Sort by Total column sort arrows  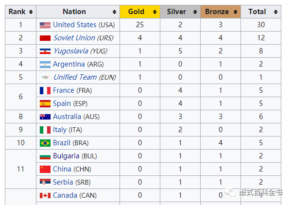point(276,12)
